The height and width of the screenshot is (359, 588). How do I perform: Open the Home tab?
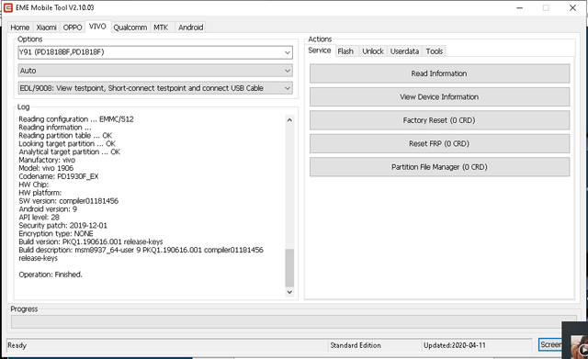point(20,28)
